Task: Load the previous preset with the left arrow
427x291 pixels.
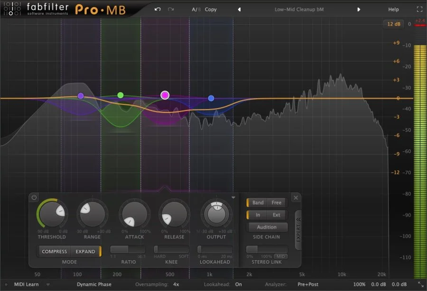Action: 239,9
